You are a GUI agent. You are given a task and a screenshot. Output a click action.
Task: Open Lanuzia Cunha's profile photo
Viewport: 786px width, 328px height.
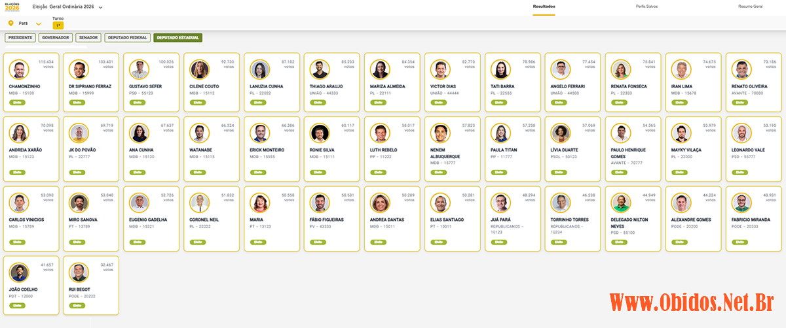click(259, 69)
